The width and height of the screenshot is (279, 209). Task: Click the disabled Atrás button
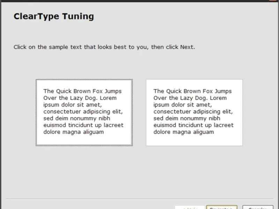pos(190,207)
